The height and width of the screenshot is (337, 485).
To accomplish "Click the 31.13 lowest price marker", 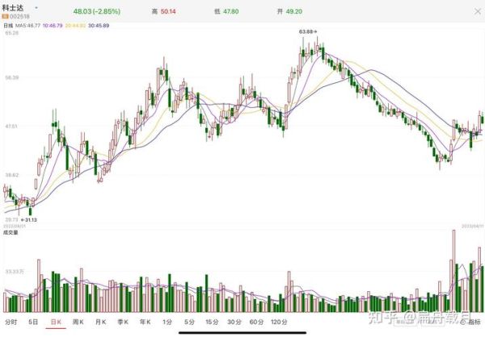I will pos(29,218).
